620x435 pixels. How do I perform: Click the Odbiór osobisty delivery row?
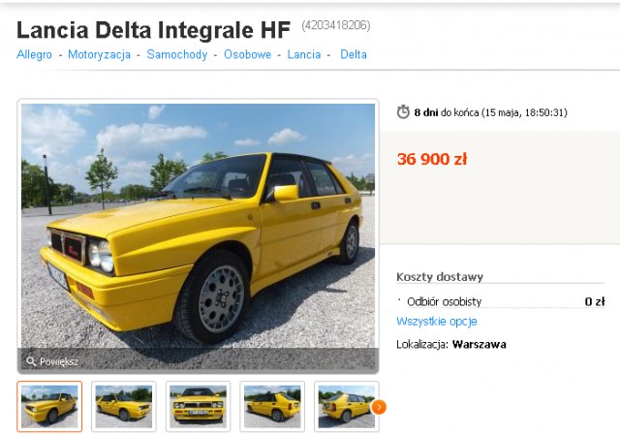click(x=501, y=301)
